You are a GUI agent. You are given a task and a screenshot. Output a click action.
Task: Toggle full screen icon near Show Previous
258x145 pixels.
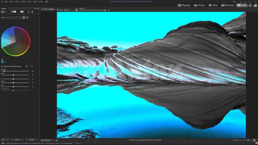(x=53, y=140)
